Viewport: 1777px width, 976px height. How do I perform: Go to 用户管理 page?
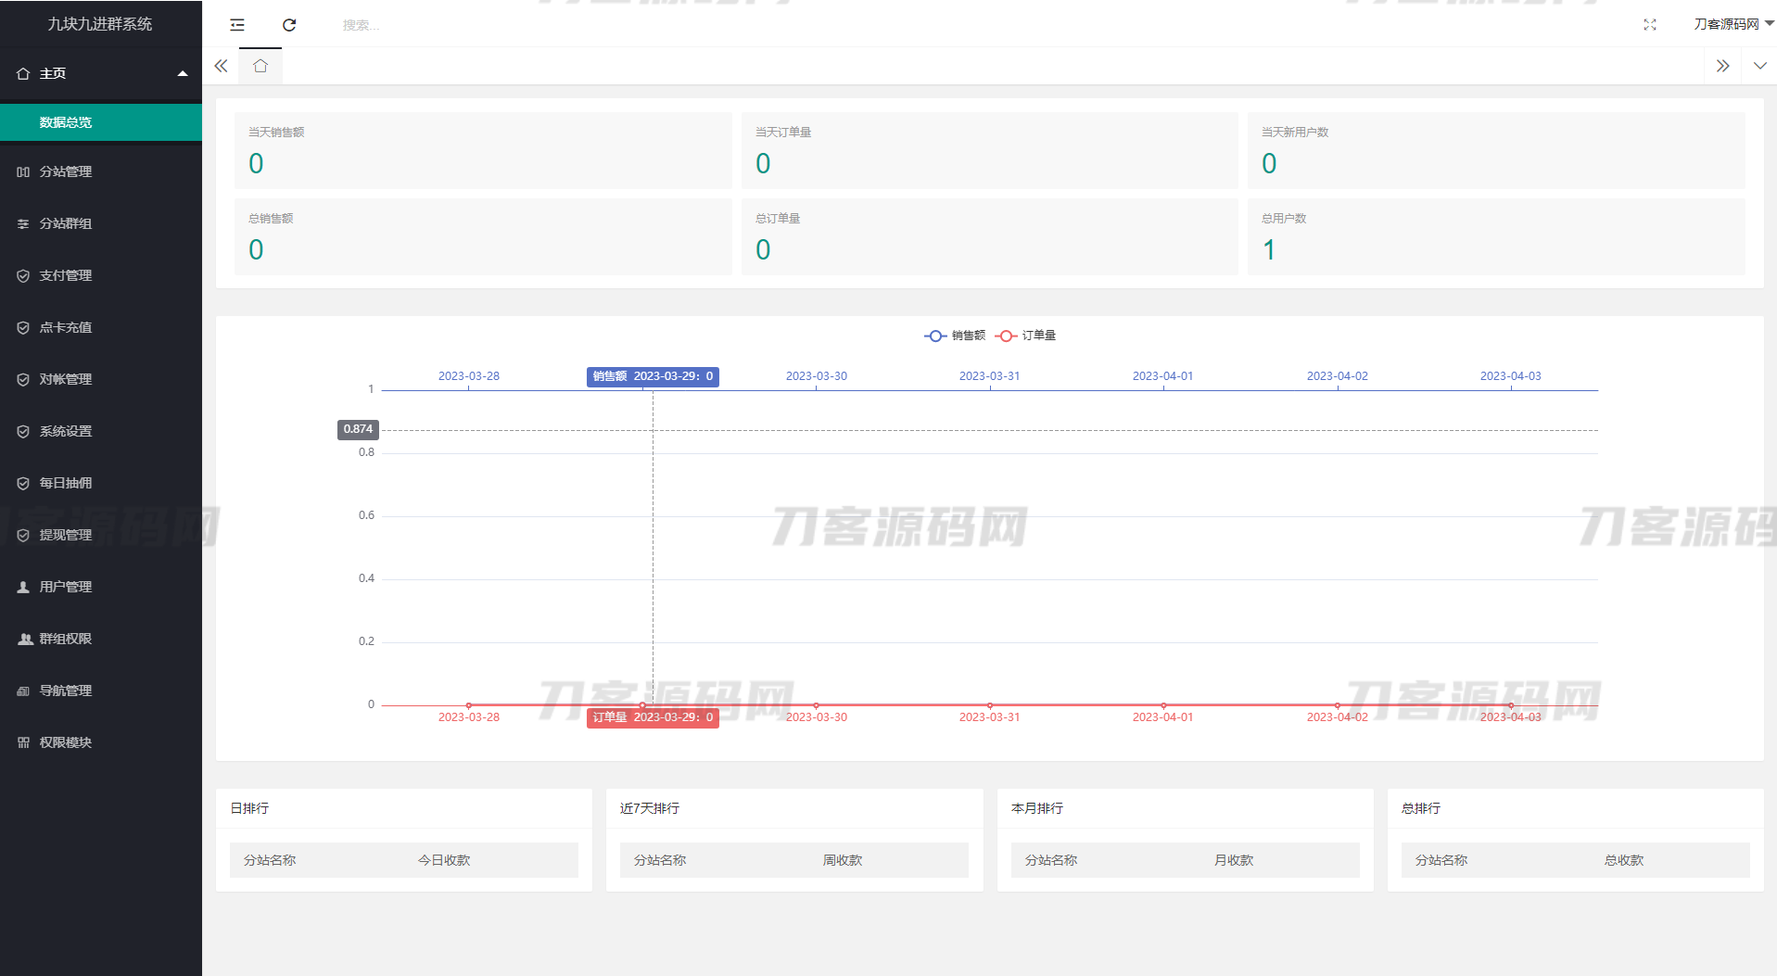tap(65, 587)
